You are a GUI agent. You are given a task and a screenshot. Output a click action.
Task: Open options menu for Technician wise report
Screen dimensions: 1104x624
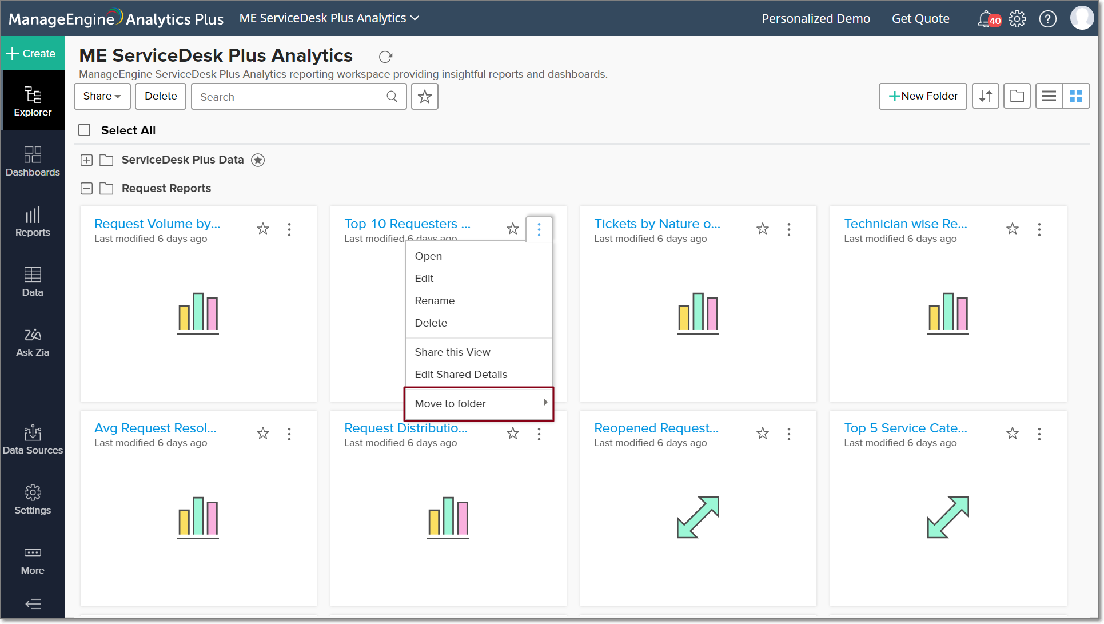click(x=1039, y=229)
